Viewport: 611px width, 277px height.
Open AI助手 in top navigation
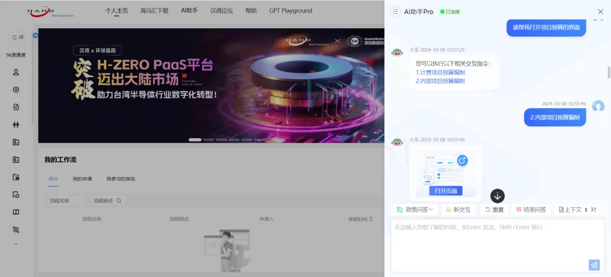tap(190, 11)
